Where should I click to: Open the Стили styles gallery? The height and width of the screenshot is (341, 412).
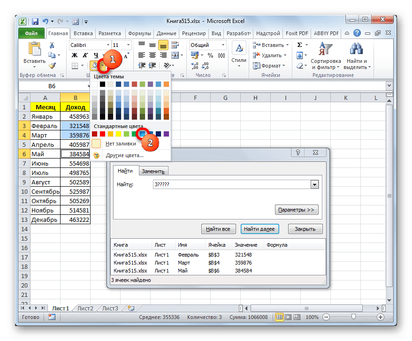pyautogui.click(x=239, y=54)
